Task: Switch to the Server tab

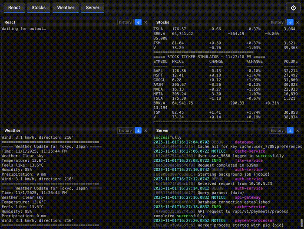Action: (93, 7)
